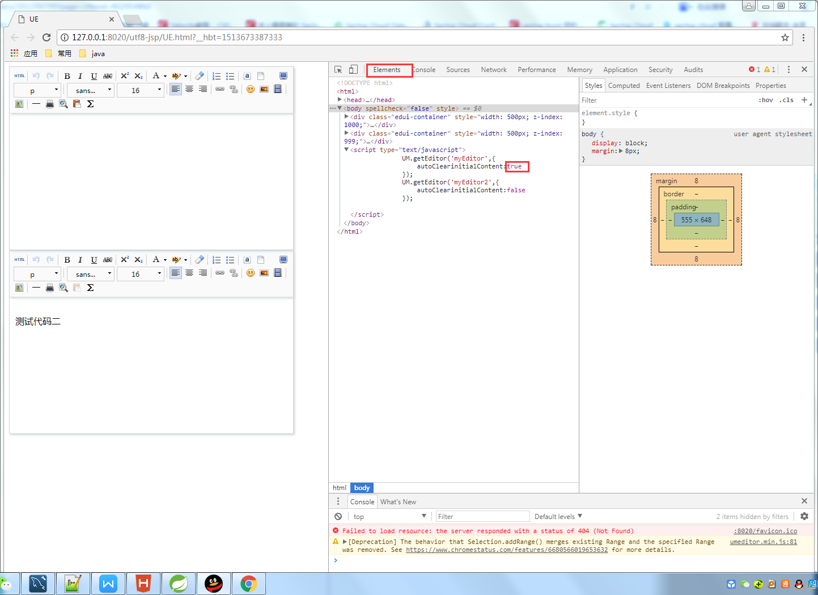
Task: Open Default levels log filter dropdown
Action: 558,517
